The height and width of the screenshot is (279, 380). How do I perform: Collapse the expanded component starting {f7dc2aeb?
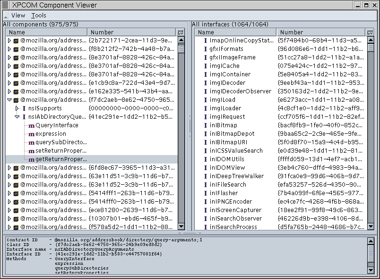(9, 100)
